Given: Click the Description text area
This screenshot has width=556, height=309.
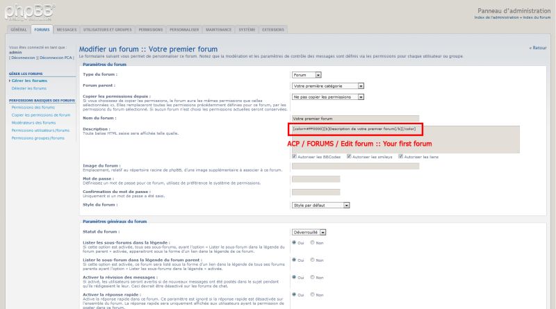Looking at the screenshot, I should [406, 140].
